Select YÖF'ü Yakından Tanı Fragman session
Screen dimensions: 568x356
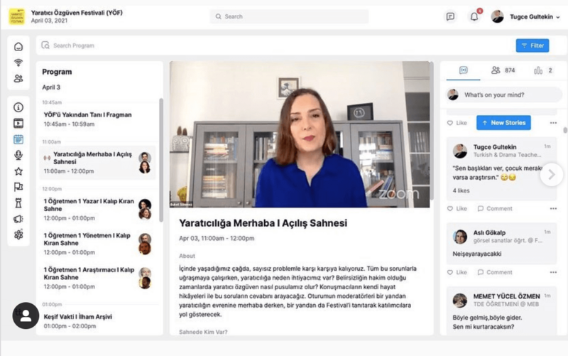pos(89,119)
